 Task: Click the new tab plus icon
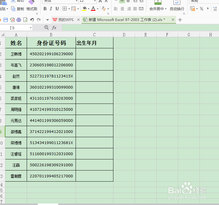180,20
